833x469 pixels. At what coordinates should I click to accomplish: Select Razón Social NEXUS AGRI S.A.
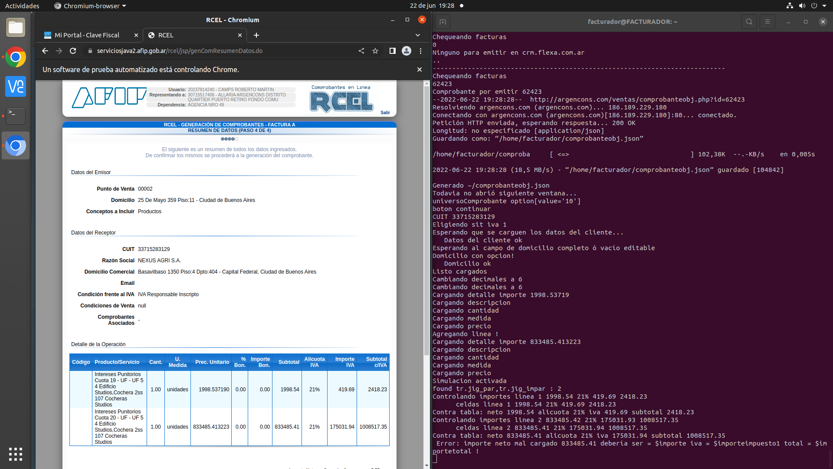point(159,261)
